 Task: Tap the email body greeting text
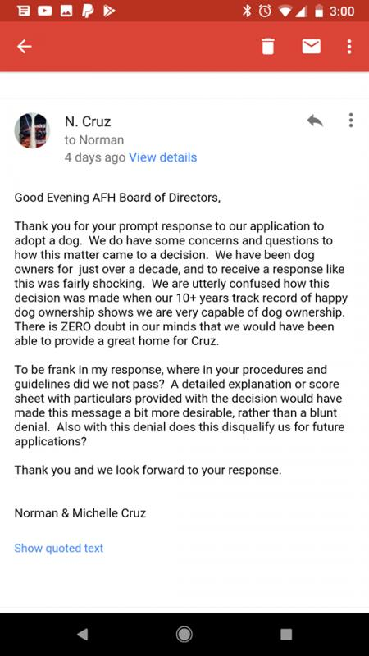point(117,197)
